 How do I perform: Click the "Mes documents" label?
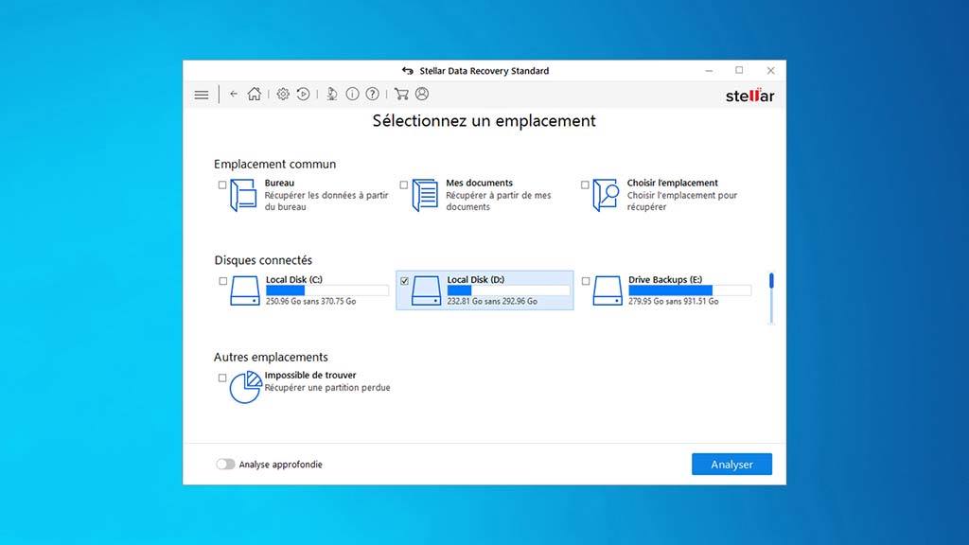tap(480, 183)
